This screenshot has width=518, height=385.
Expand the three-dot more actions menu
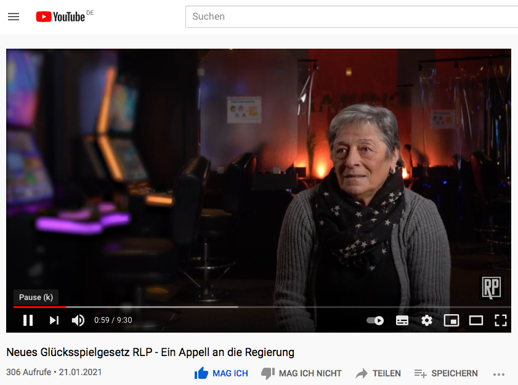click(498, 374)
